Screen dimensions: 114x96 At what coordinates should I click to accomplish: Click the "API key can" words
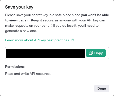pyautogui.click(x=95, y=20)
